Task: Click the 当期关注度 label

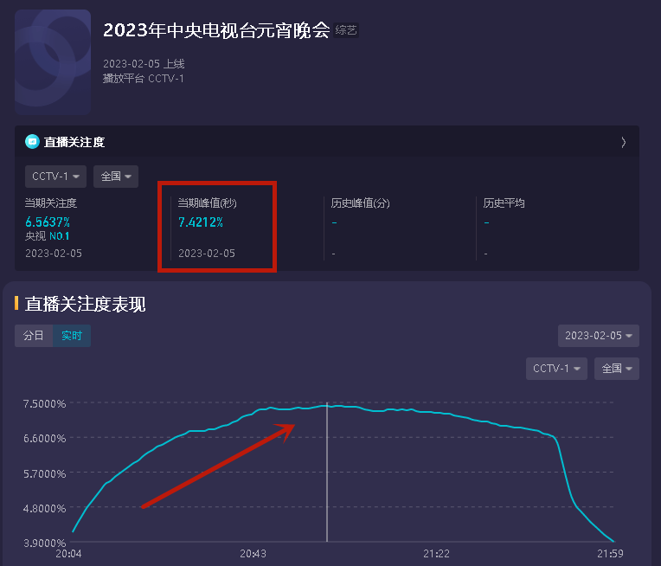Action: point(50,203)
